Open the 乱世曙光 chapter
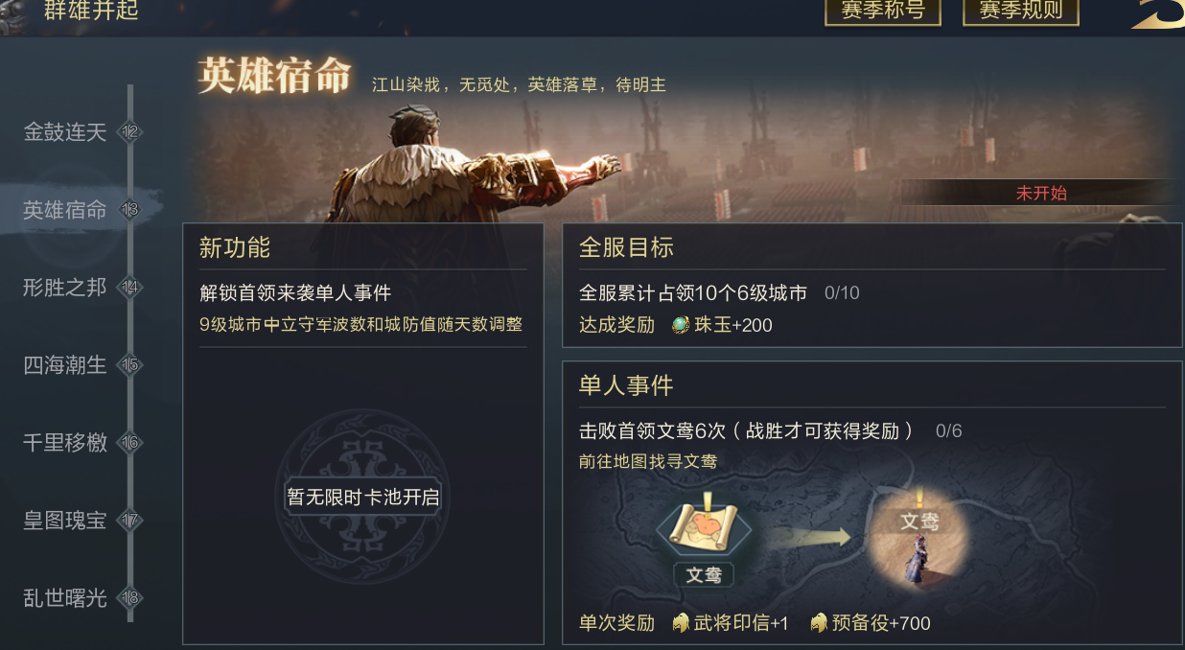The height and width of the screenshot is (650, 1185). (65, 598)
